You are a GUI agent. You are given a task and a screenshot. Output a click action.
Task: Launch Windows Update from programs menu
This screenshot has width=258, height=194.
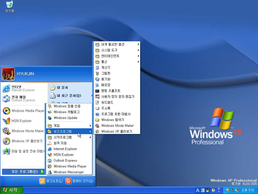click(69, 118)
